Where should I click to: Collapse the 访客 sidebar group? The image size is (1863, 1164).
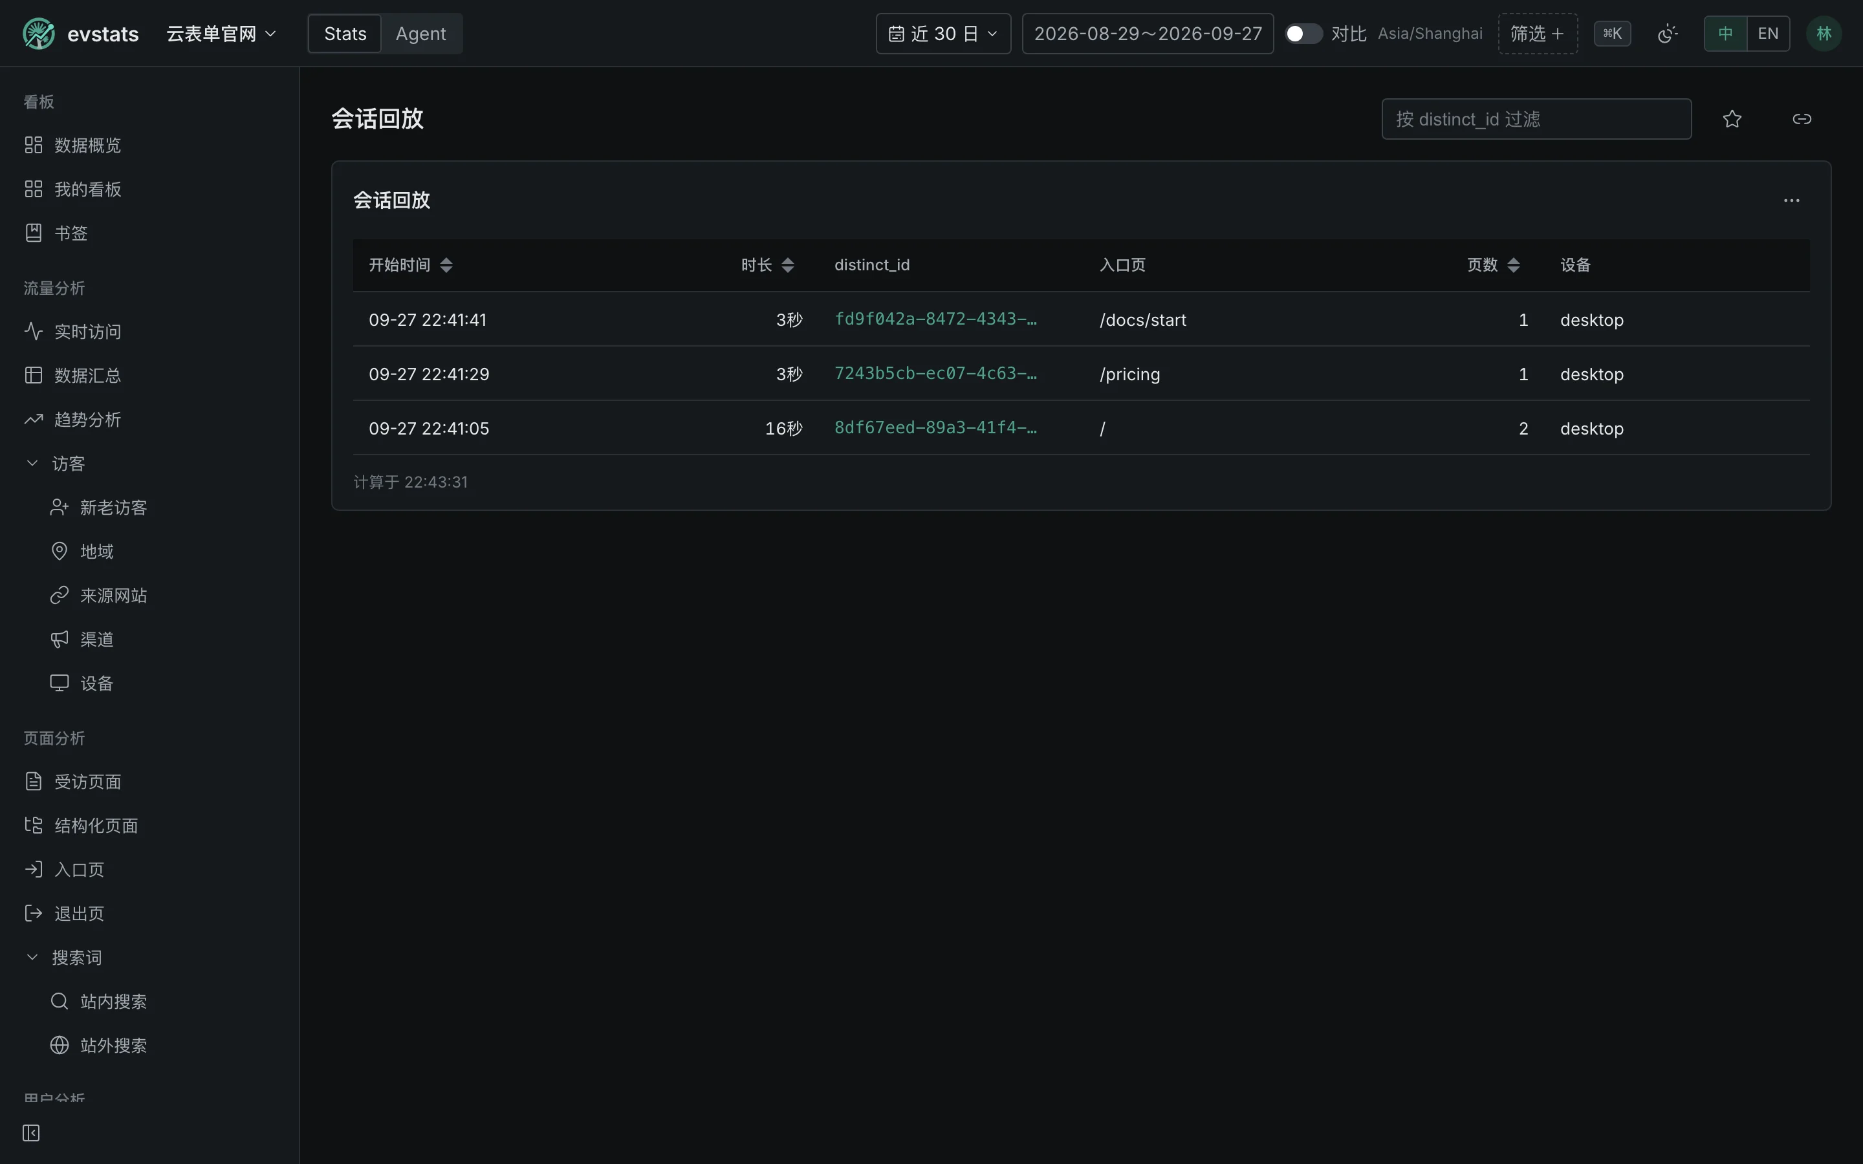point(149,464)
